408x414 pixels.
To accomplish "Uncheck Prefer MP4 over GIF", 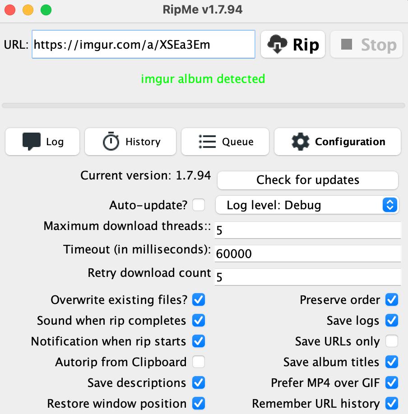I will pos(392,382).
